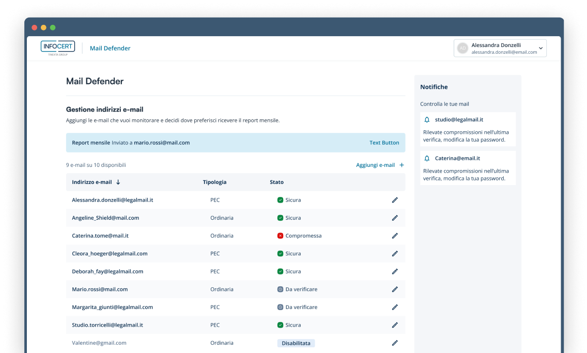
Task: Click the red close window button
Action: (35, 27)
